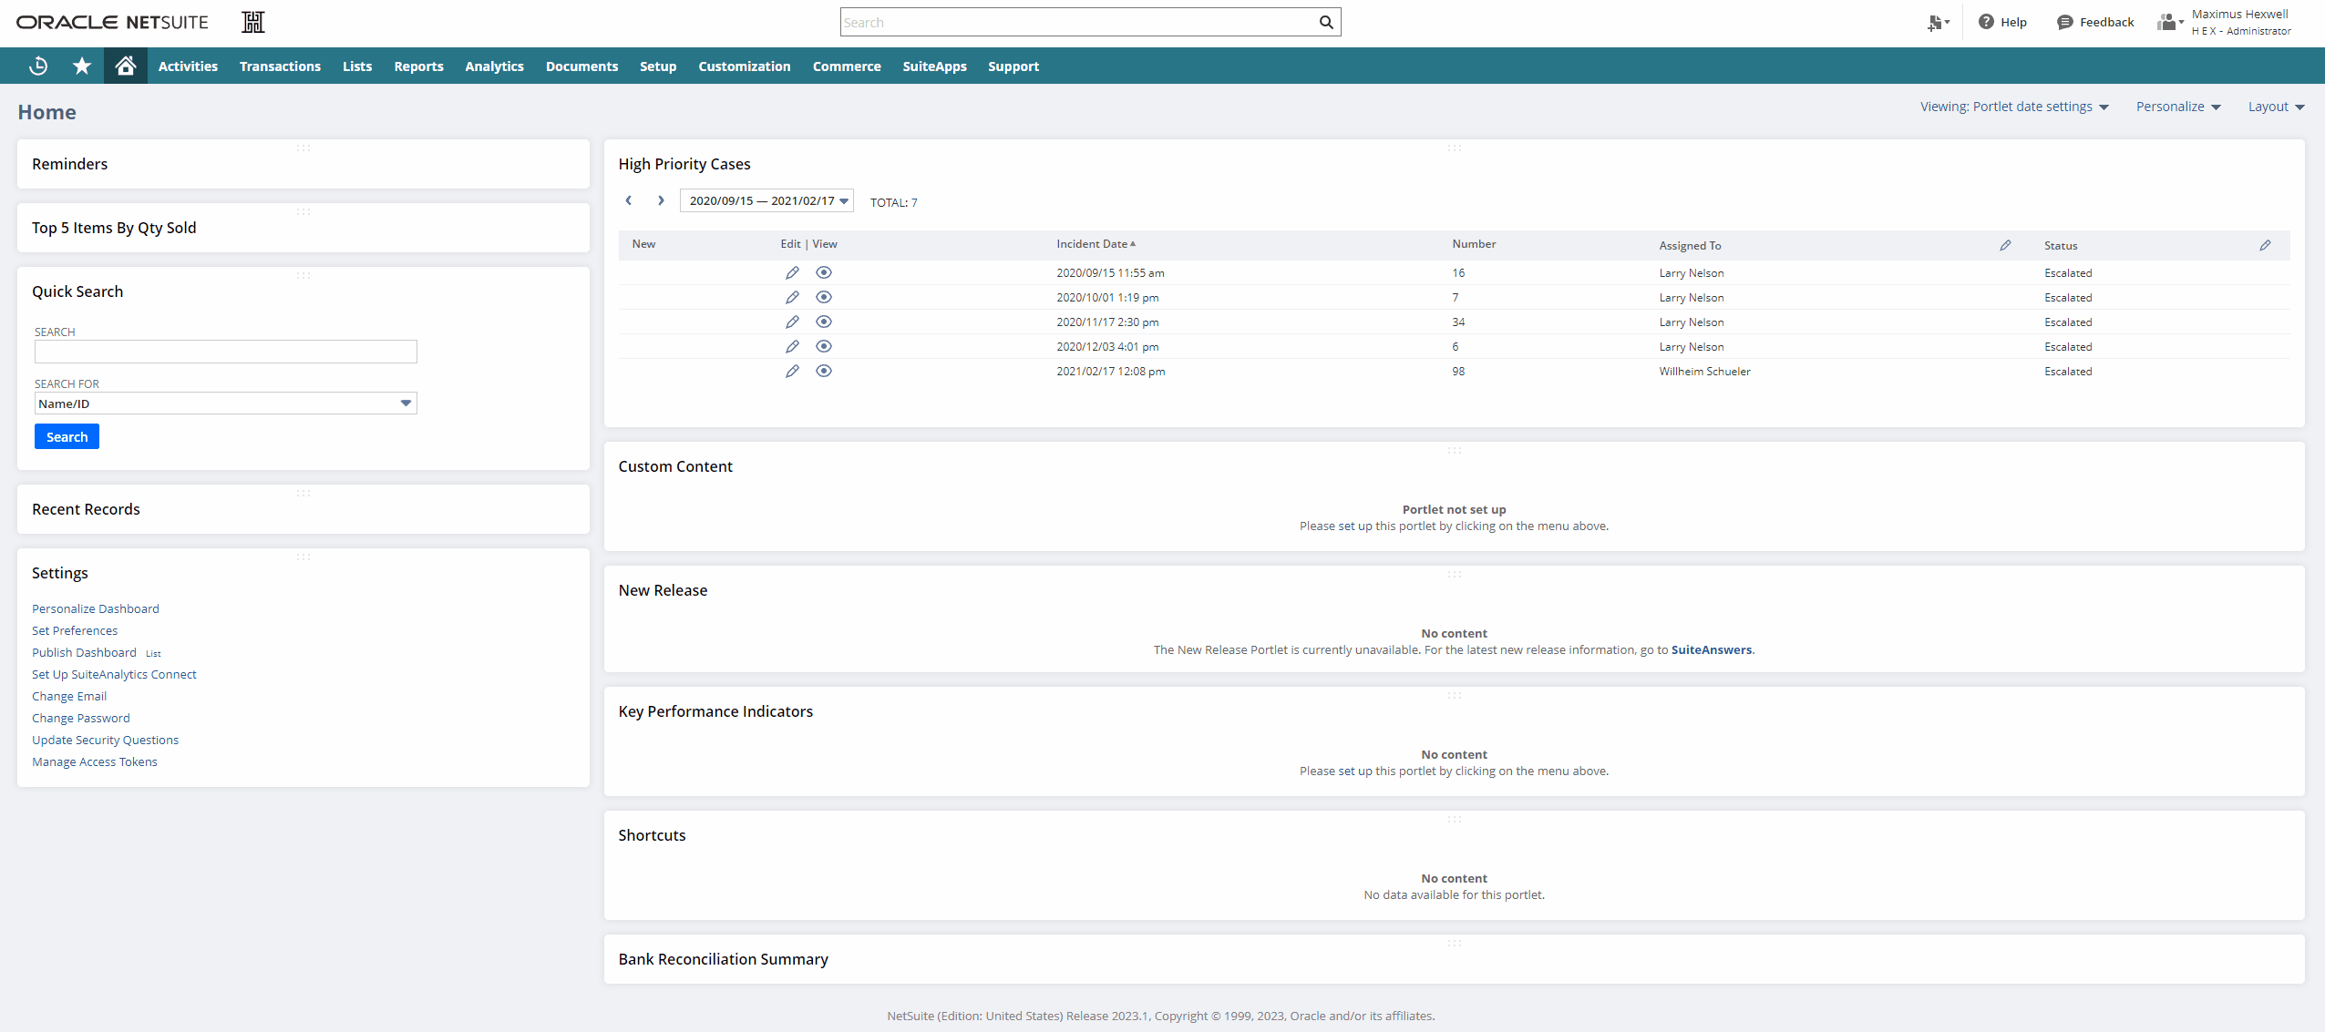Open the Manage Access Tokens link

coord(95,761)
